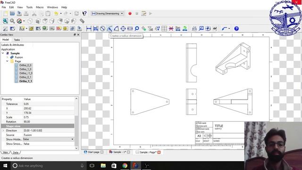
Task: Click the What's This help cursor icon
Action: [84, 14]
